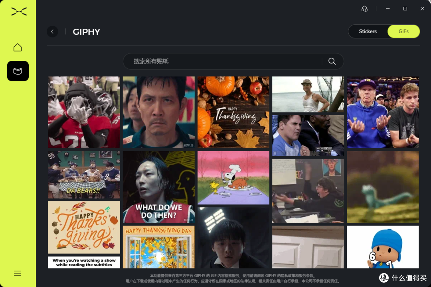Screen dimensions: 431x287
Task: Pick the boy under stadium lights GIF
Action: (x=233, y=238)
